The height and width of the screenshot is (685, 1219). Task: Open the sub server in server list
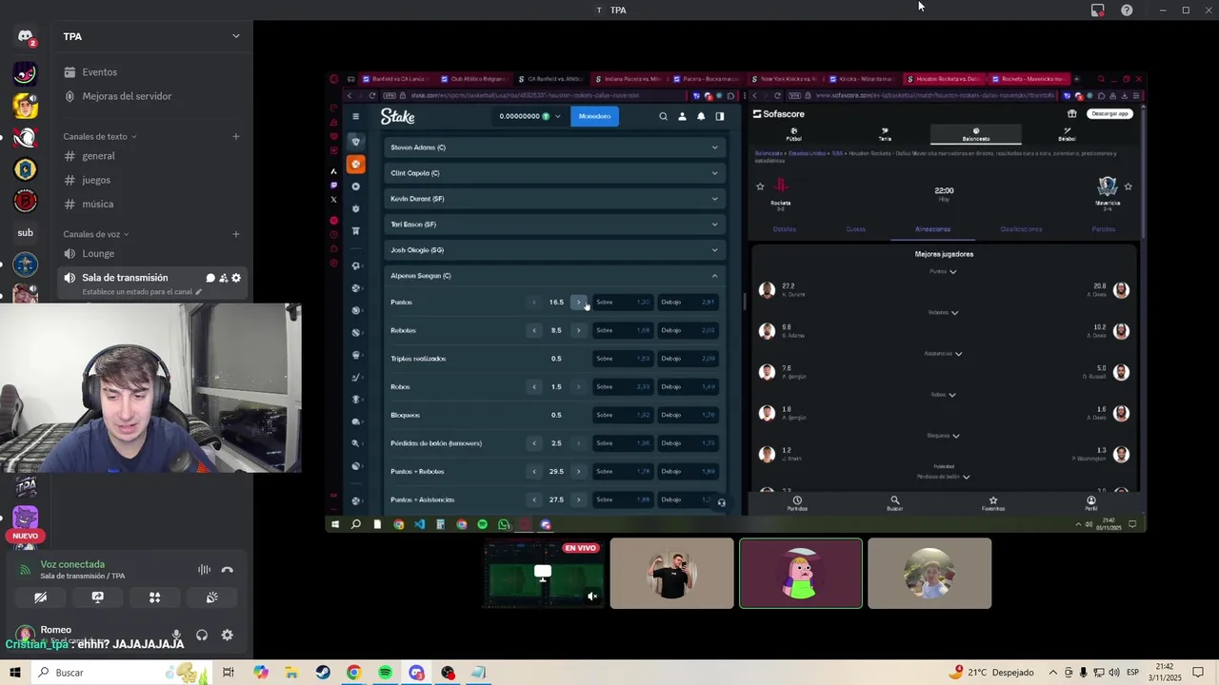(x=26, y=233)
